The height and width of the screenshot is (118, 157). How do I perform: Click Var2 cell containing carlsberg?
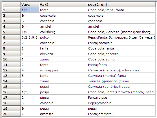[x=63, y=32]
